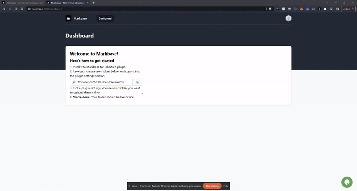The width and height of the screenshot is (357, 191).
Task: Open the MetaMask fox extension
Action: [301, 9]
